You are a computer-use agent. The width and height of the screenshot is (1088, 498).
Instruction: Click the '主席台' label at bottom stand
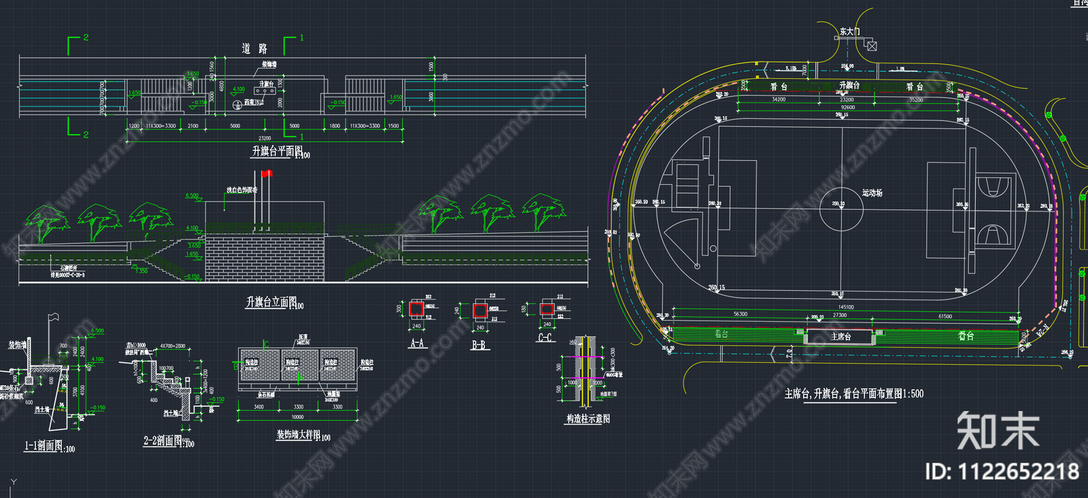(x=840, y=336)
